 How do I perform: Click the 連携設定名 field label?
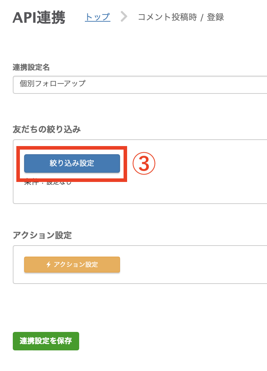coord(31,68)
